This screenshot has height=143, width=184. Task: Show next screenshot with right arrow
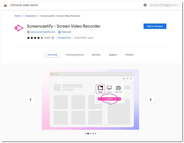point(151,100)
